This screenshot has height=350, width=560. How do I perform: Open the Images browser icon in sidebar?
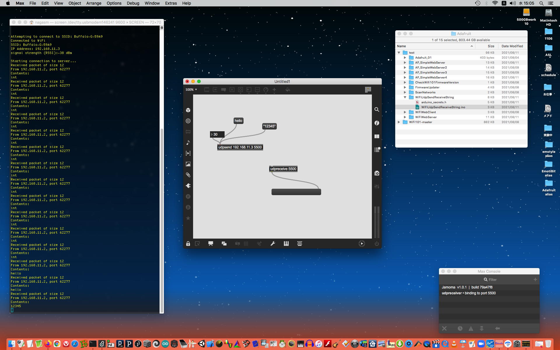188,164
